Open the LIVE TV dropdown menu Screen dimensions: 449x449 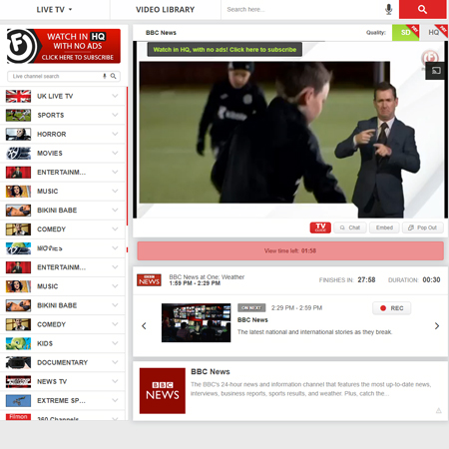(54, 10)
